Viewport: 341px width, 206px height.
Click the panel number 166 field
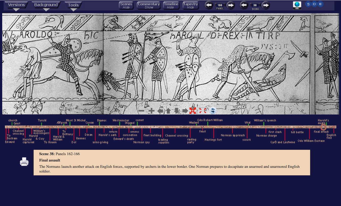pos(220,5)
